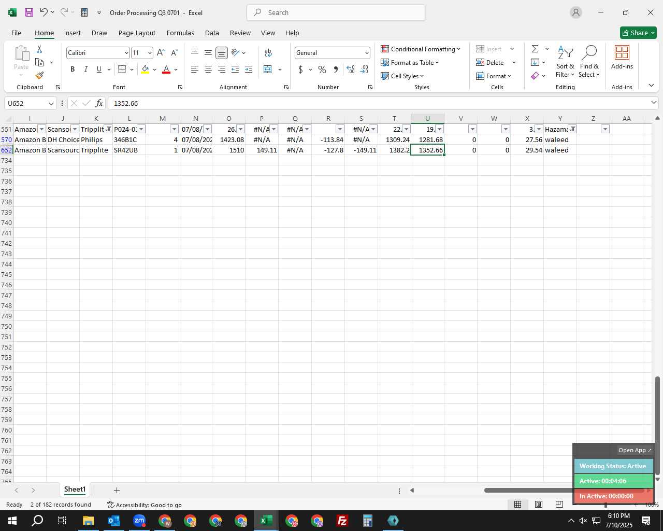Open filter dropdown on column K Tripplite
Image resolution: width=663 pixels, height=531 pixels.
(x=108, y=129)
